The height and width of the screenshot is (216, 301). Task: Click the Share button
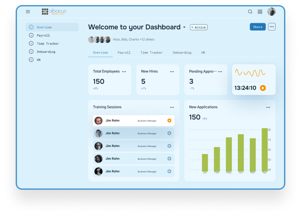point(257,27)
